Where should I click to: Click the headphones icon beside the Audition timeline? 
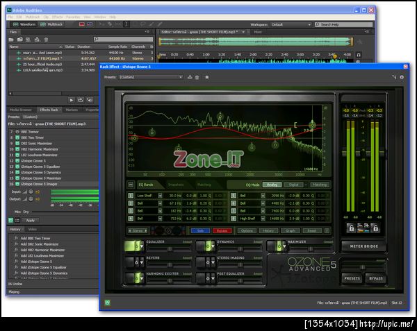tap(359, 55)
